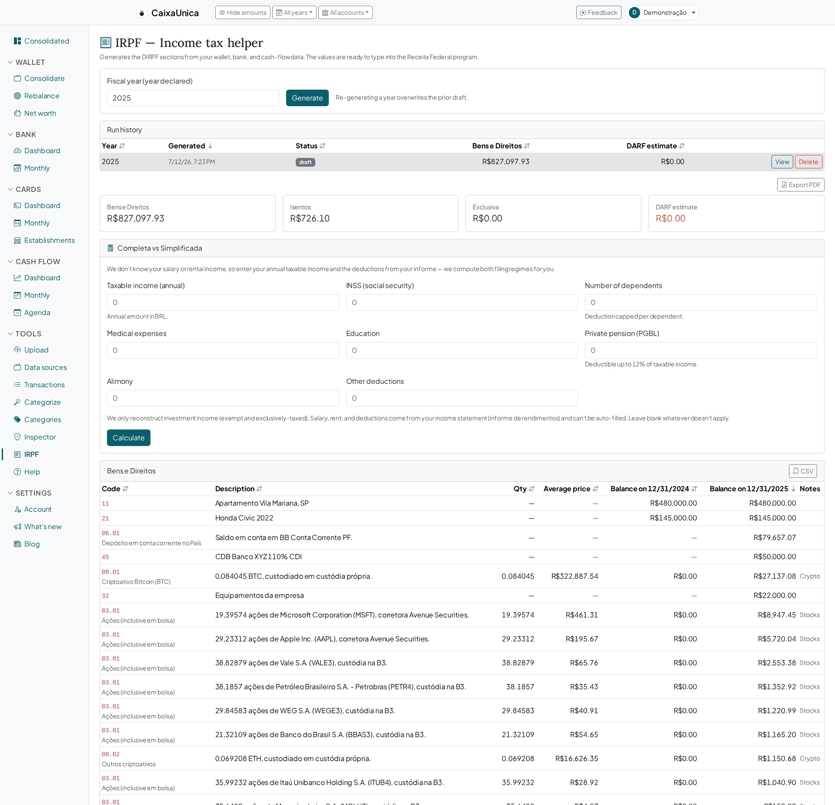Focus the Number of dependents field

(701, 302)
